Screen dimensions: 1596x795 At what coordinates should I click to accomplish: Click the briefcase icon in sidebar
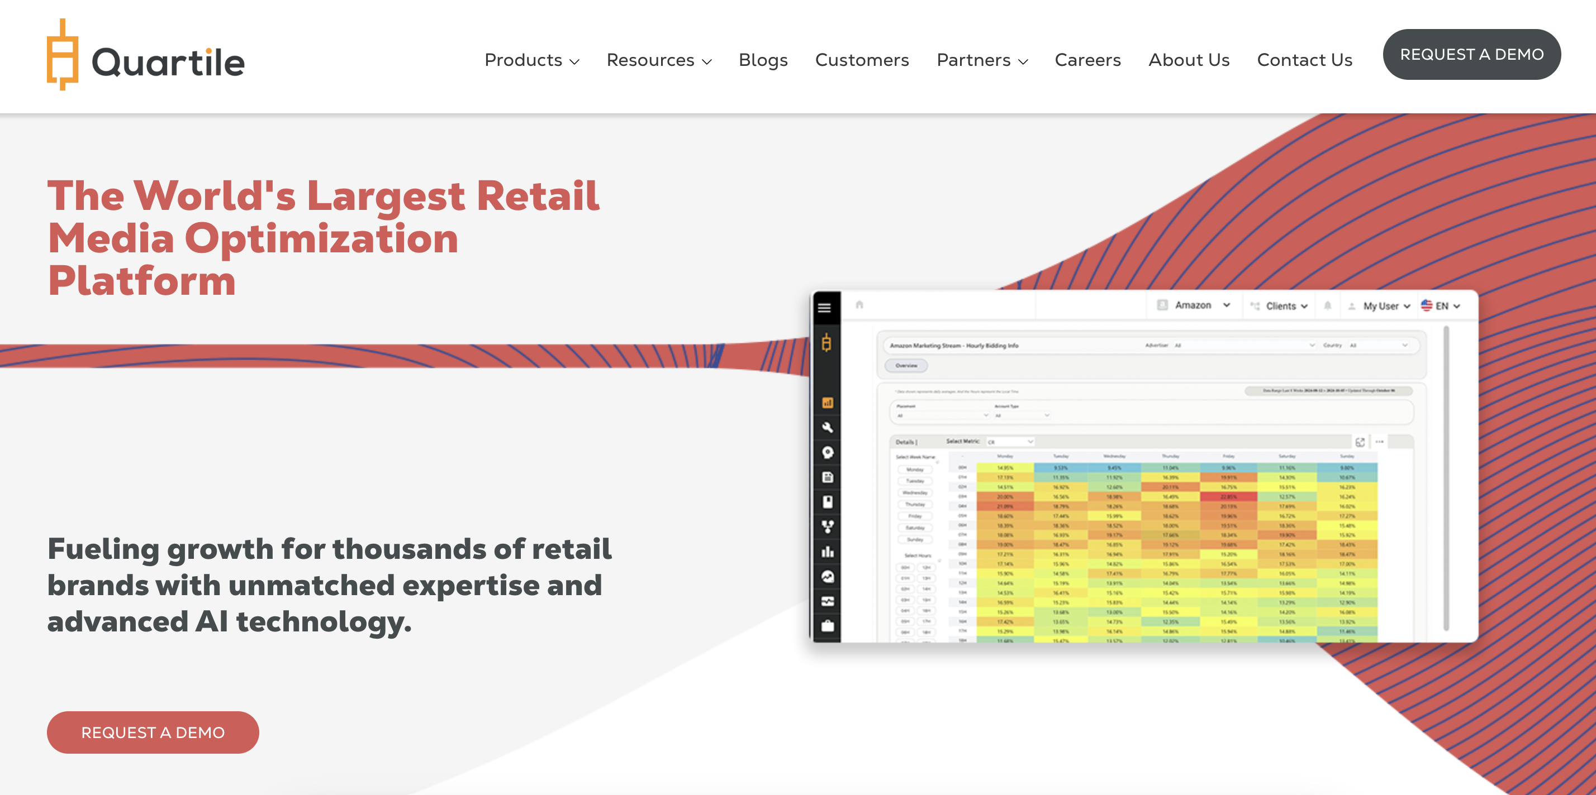click(x=827, y=626)
